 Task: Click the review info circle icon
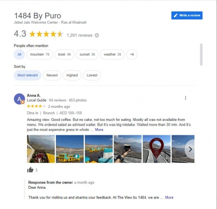97,35
